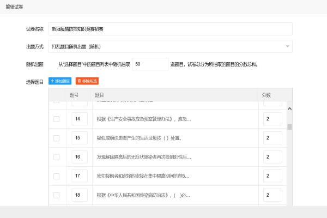Click the score field for question 15
The image size is (327, 218).
click(272, 138)
